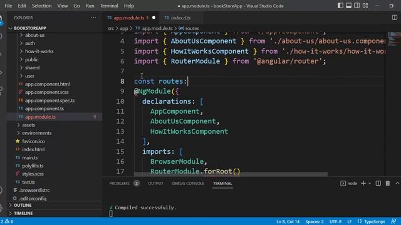This screenshot has width=401, height=225.
Task: Expand the environments folder
Action: point(36,133)
